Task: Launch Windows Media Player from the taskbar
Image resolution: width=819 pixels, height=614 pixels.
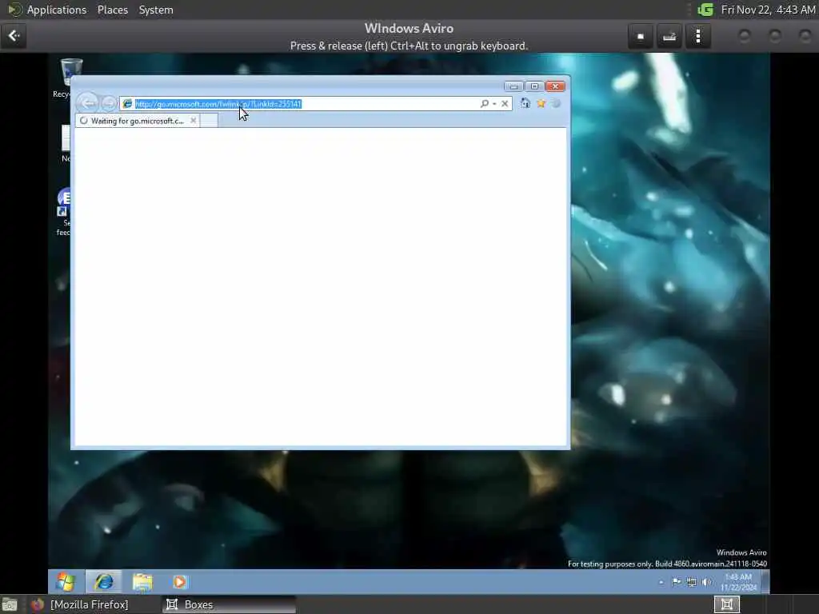Action: coord(179,582)
